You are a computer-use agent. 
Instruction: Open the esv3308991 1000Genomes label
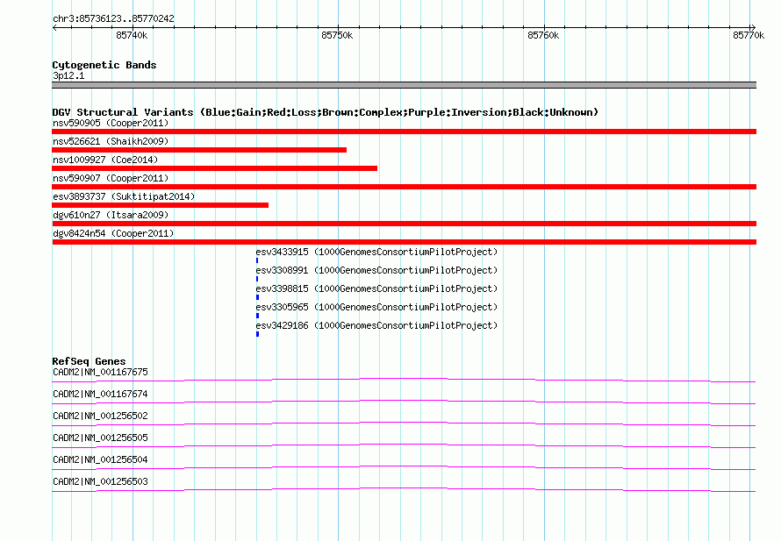[x=376, y=270]
